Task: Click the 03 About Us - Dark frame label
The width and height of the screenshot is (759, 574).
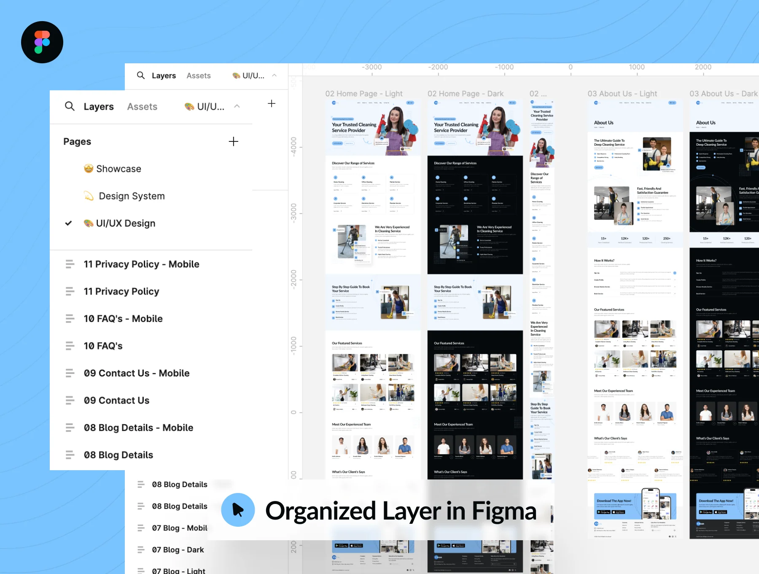Action: [724, 94]
